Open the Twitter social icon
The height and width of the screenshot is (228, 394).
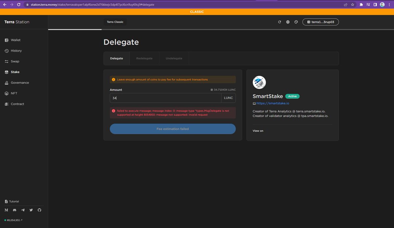[31, 210]
